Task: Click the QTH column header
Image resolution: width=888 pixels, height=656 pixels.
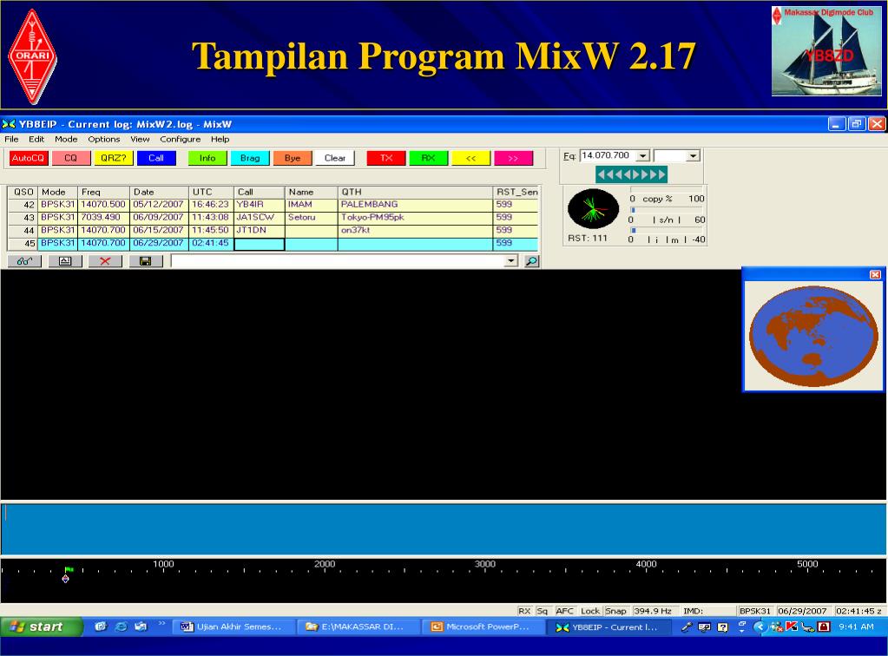Action: [x=415, y=192]
